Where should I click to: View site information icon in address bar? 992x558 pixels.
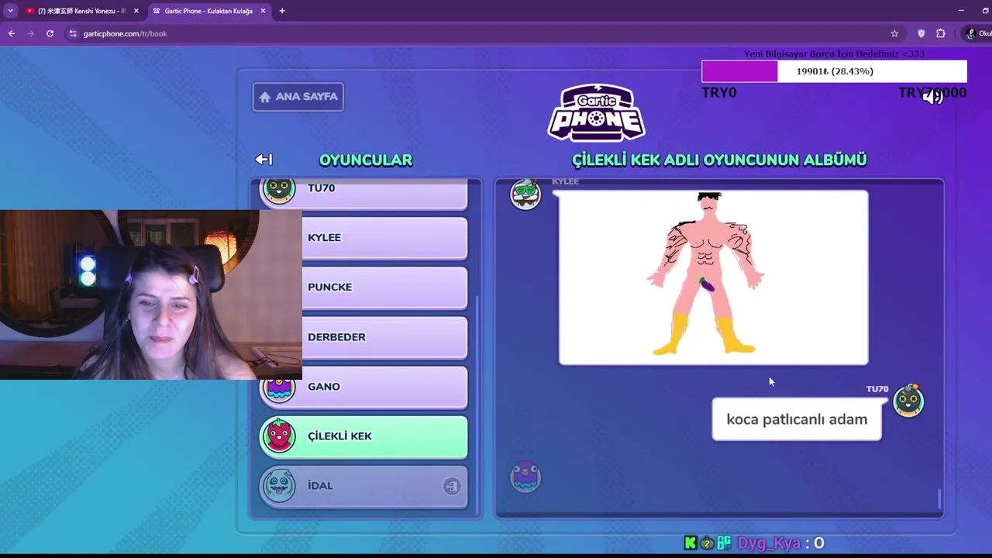(73, 33)
